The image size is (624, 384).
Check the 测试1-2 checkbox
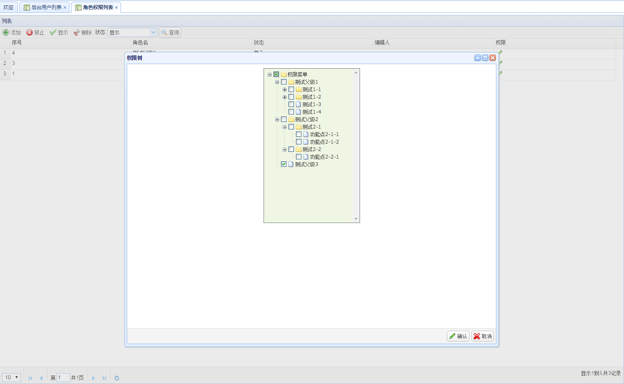point(291,97)
